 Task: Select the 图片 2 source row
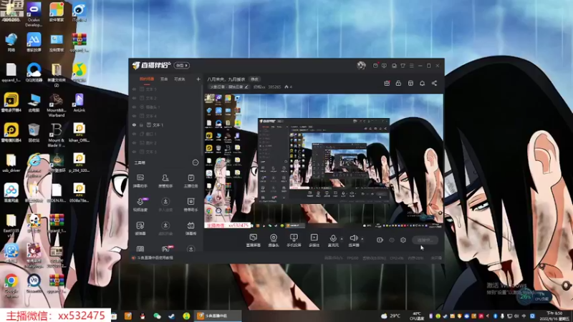point(165,142)
